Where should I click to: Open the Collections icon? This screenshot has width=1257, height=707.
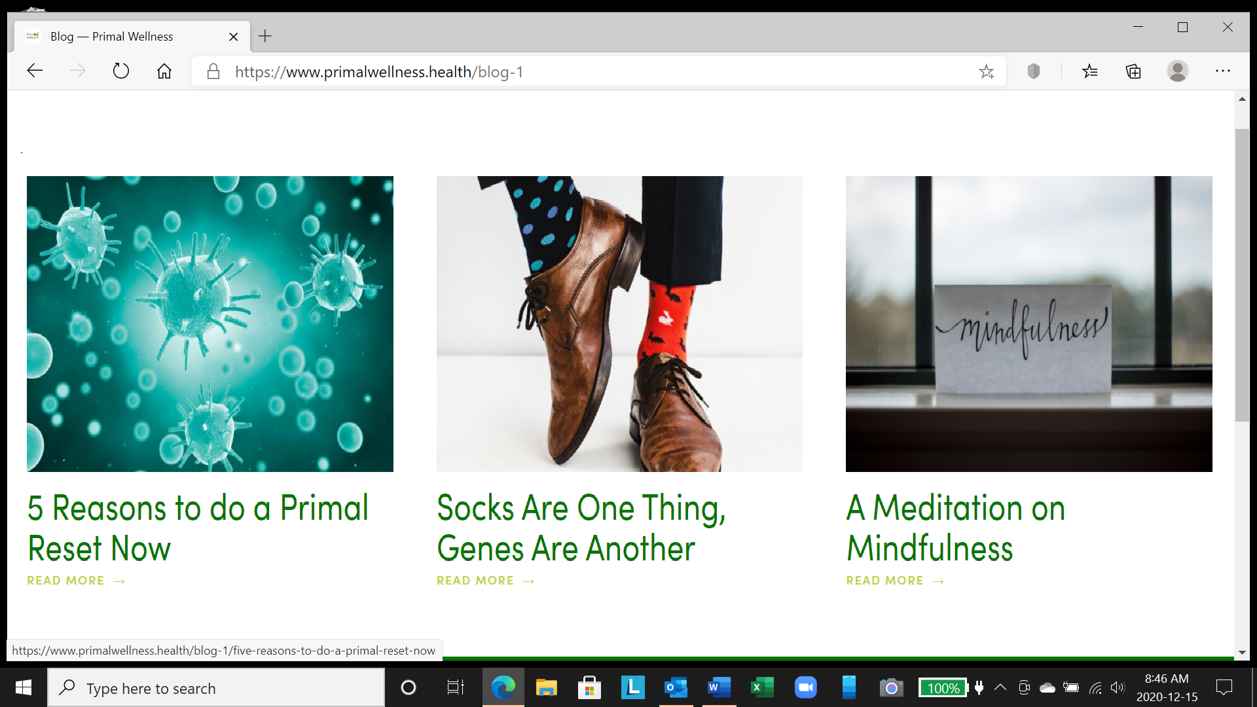pyautogui.click(x=1133, y=71)
